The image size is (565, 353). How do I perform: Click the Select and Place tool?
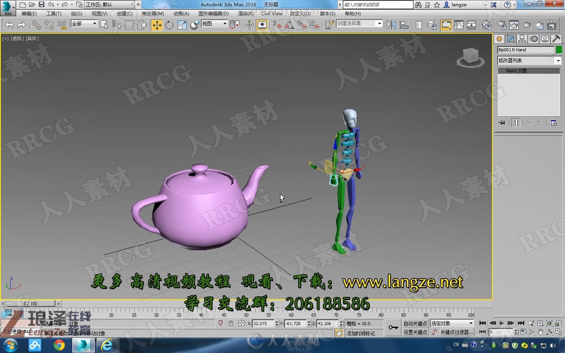click(x=195, y=25)
